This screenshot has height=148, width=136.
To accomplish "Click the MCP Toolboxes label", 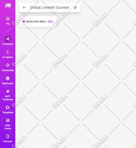I will click(x=8, y=98).
